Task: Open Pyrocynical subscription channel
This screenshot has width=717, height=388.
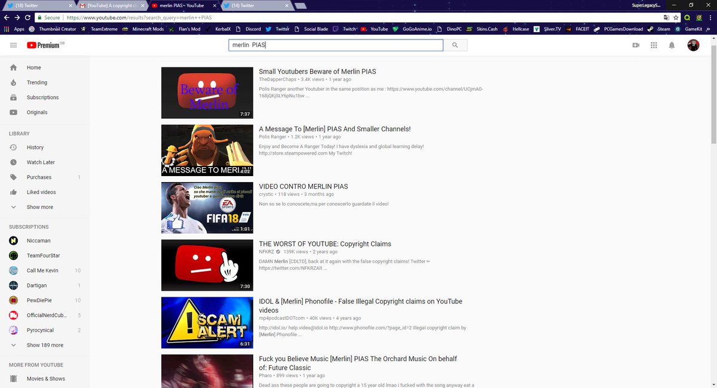Action: [x=45, y=330]
